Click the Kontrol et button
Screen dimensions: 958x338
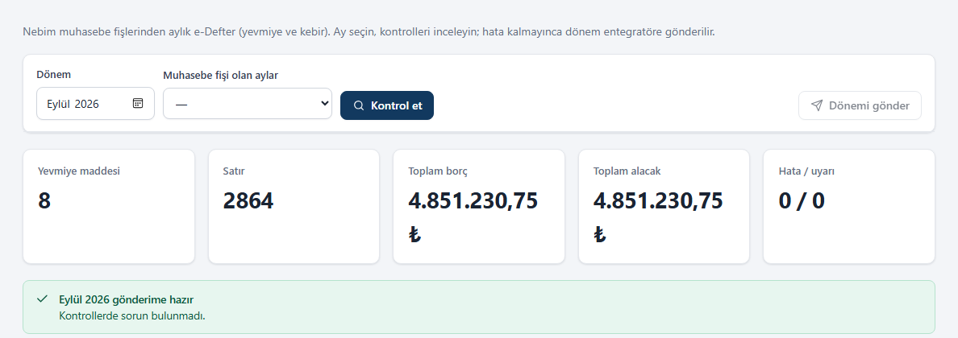point(387,105)
